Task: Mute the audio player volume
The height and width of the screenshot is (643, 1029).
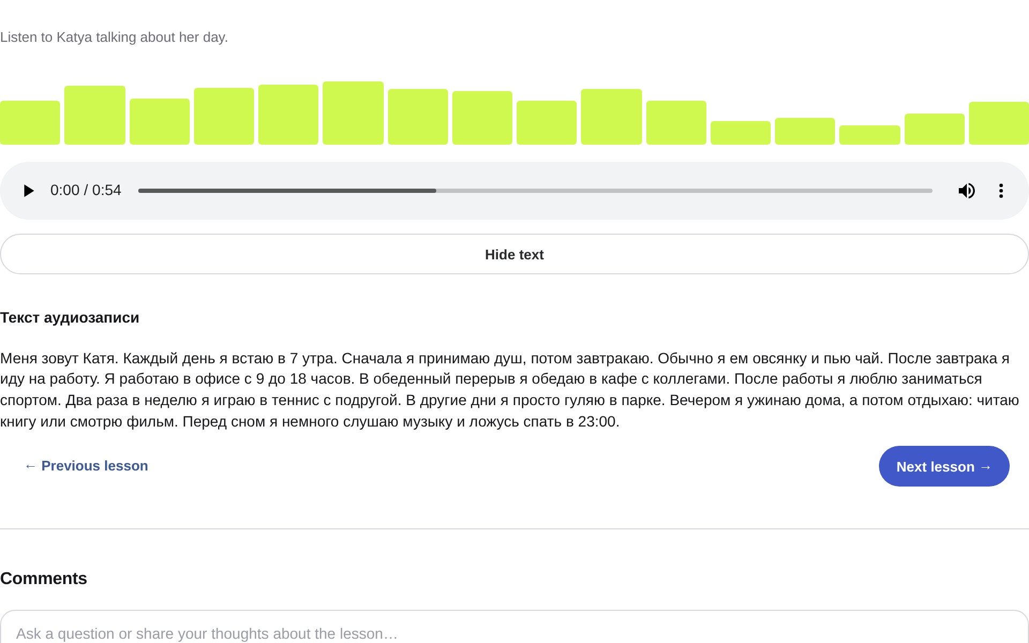Action: [x=966, y=191]
